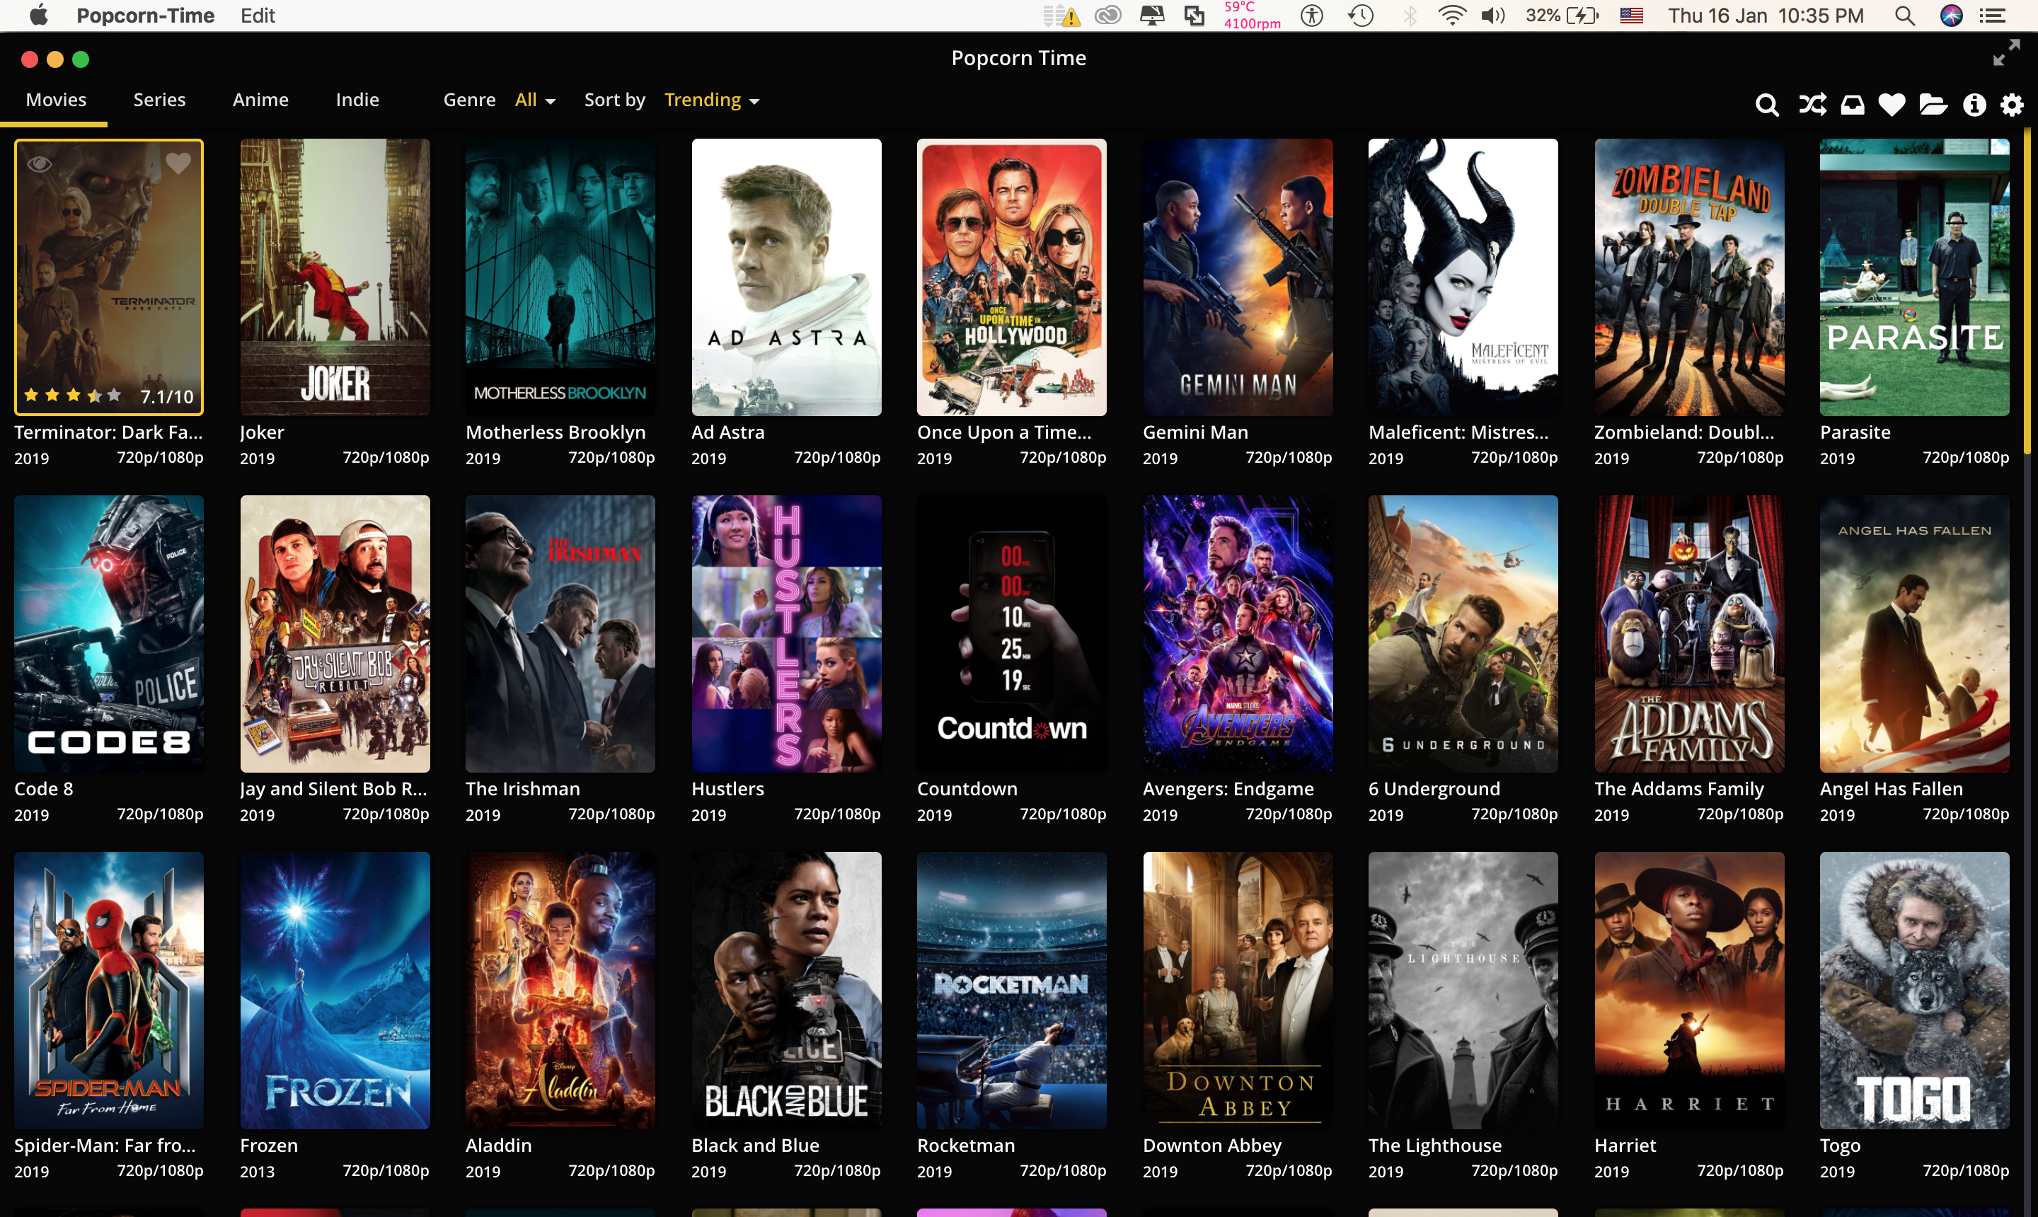The image size is (2038, 1217).
Task: Open the Frozen poster
Action: (x=335, y=991)
